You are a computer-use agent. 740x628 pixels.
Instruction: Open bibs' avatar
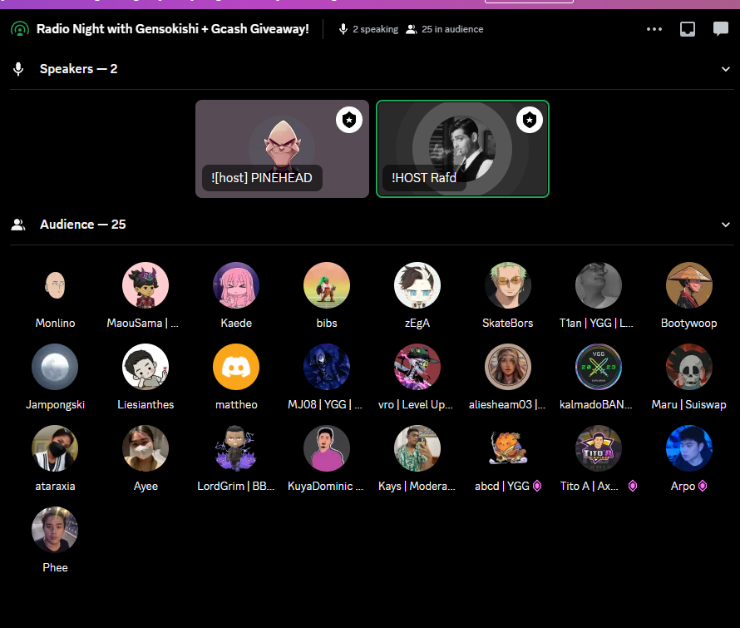pos(327,285)
